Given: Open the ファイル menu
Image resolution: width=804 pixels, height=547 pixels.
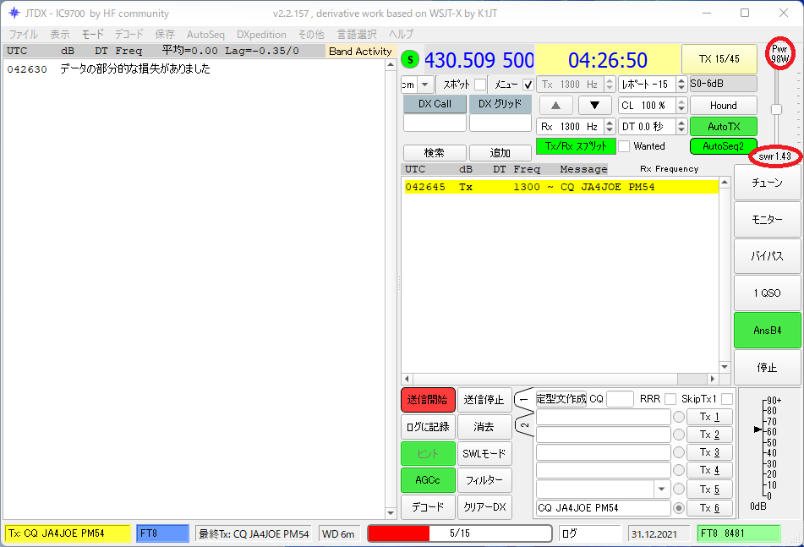Looking at the screenshot, I should [x=23, y=35].
